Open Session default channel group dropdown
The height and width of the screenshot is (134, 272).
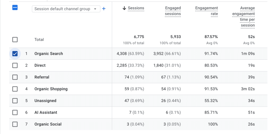(66, 9)
